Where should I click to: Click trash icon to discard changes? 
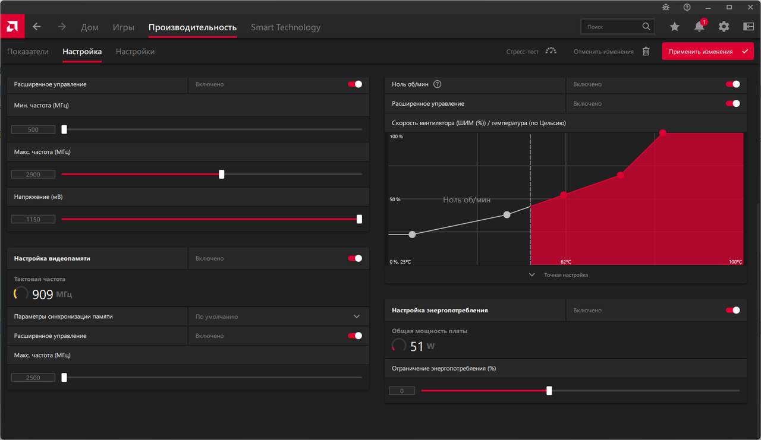pos(646,52)
